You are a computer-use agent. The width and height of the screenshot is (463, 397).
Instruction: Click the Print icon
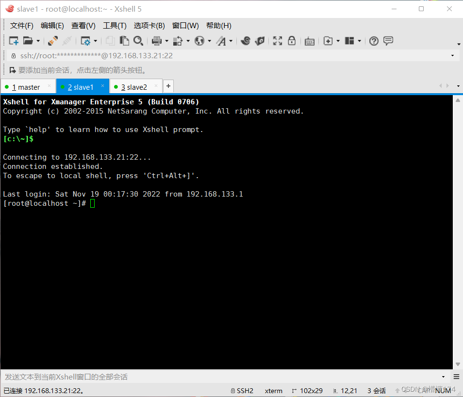click(156, 41)
